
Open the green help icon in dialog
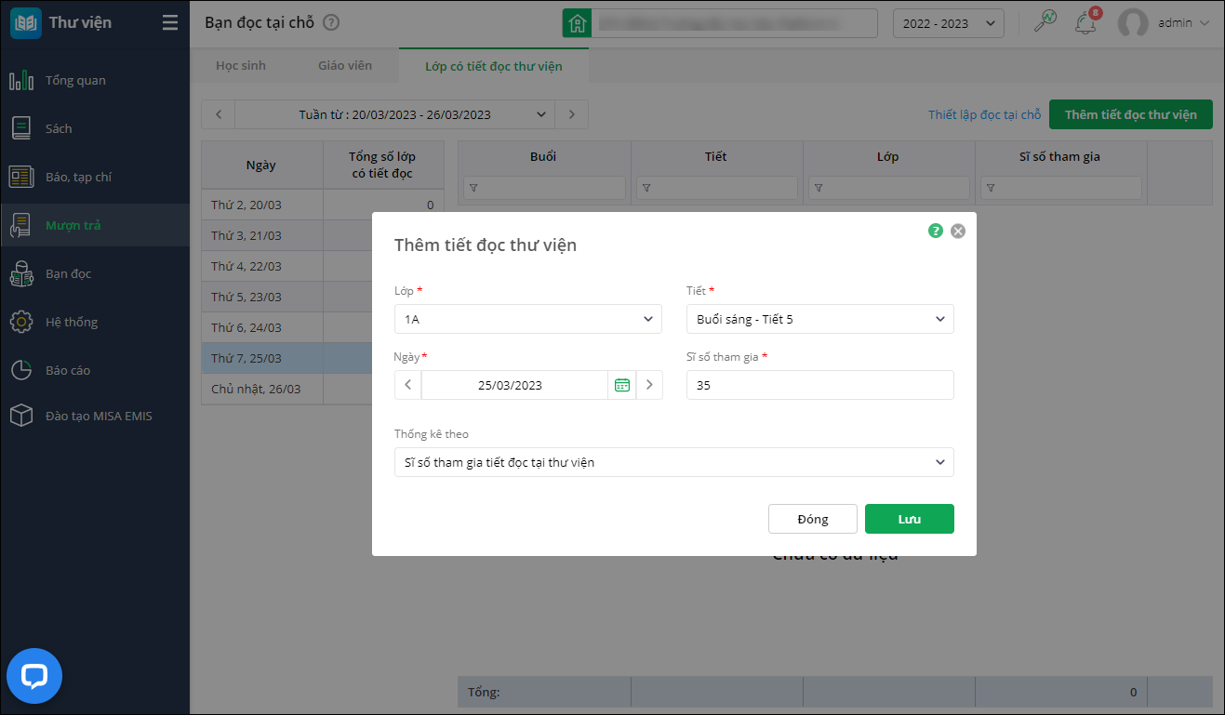click(x=936, y=231)
